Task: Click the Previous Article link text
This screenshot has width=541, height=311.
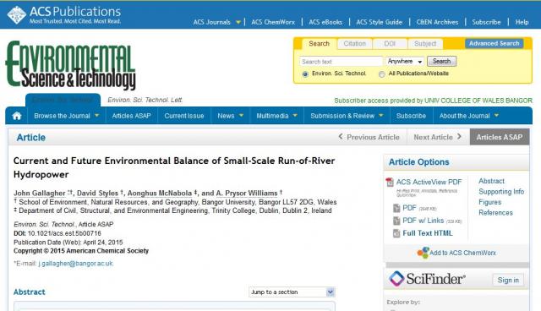Action: pos(373,137)
